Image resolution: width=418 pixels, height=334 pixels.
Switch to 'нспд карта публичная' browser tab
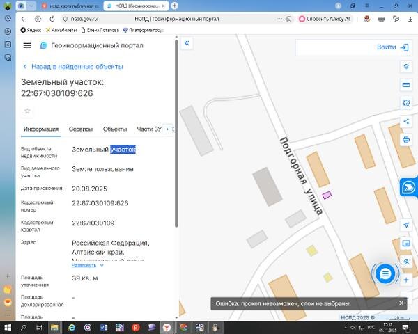pyautogui.click(x=71, y=6)
